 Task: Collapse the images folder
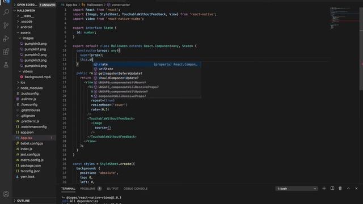point(34,38)
